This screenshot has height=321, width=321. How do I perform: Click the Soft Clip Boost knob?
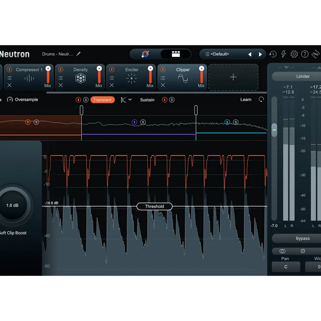point(13,205)
